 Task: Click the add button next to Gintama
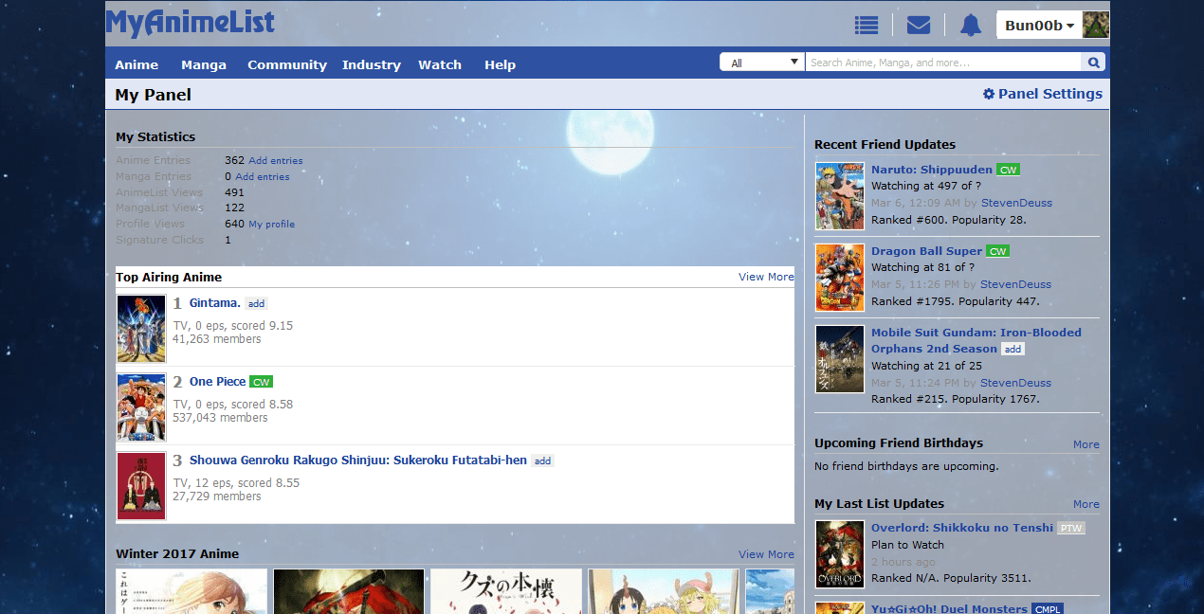256,303
